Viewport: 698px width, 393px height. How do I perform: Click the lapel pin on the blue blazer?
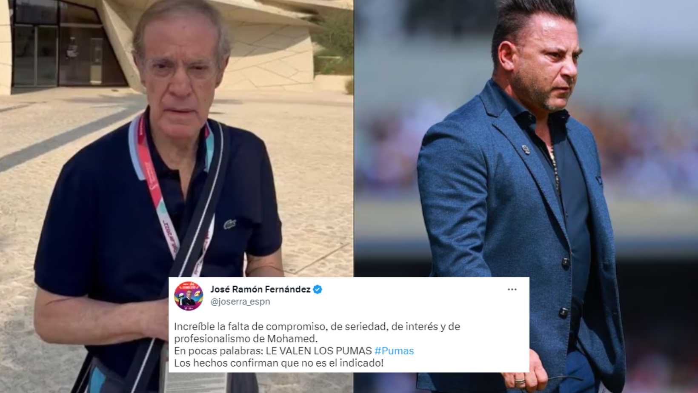tap(526, 149)
